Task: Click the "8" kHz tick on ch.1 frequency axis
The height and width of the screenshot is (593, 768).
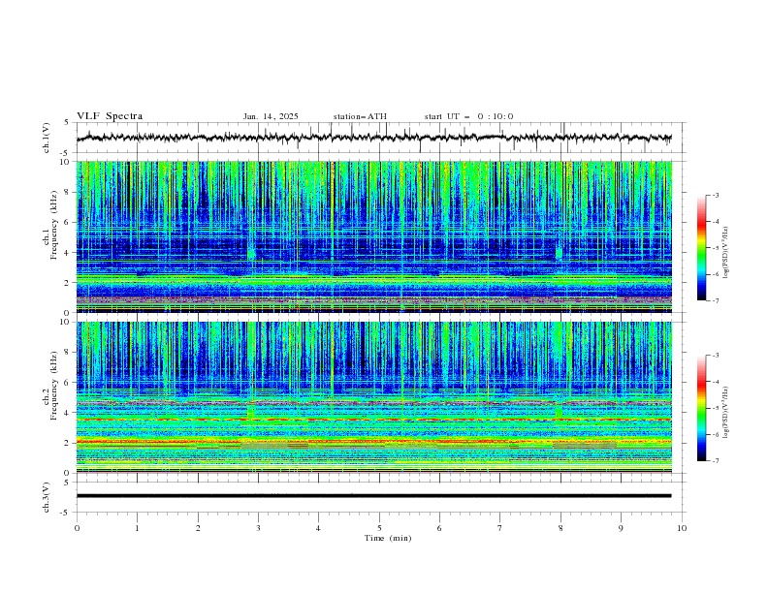Action: coord(69,192)
